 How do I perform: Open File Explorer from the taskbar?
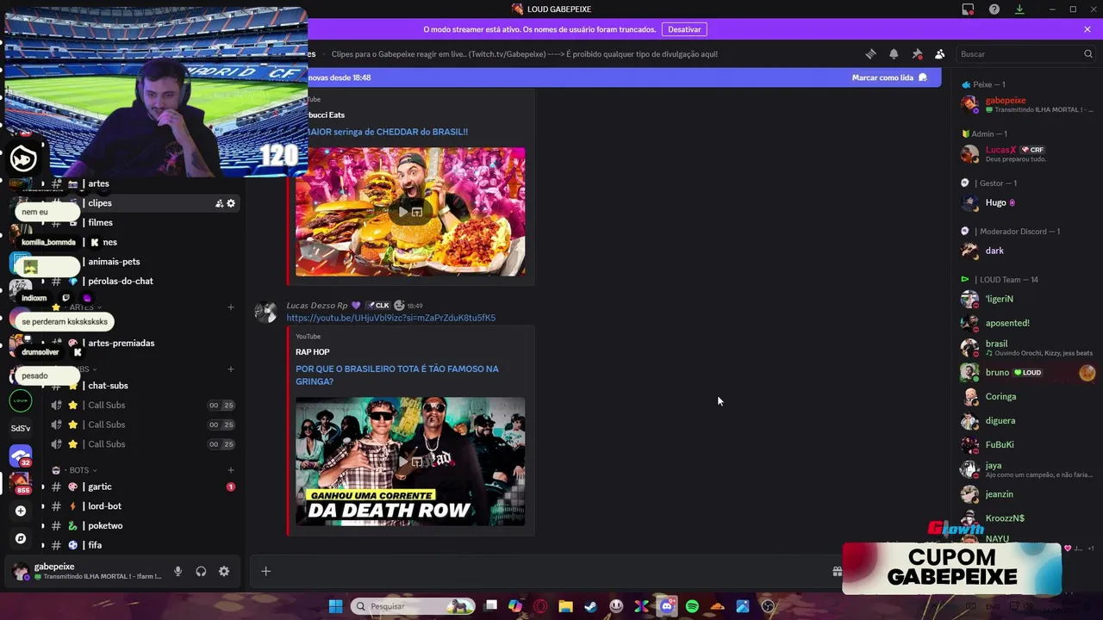pyautogui.click(x=565, y=606)
